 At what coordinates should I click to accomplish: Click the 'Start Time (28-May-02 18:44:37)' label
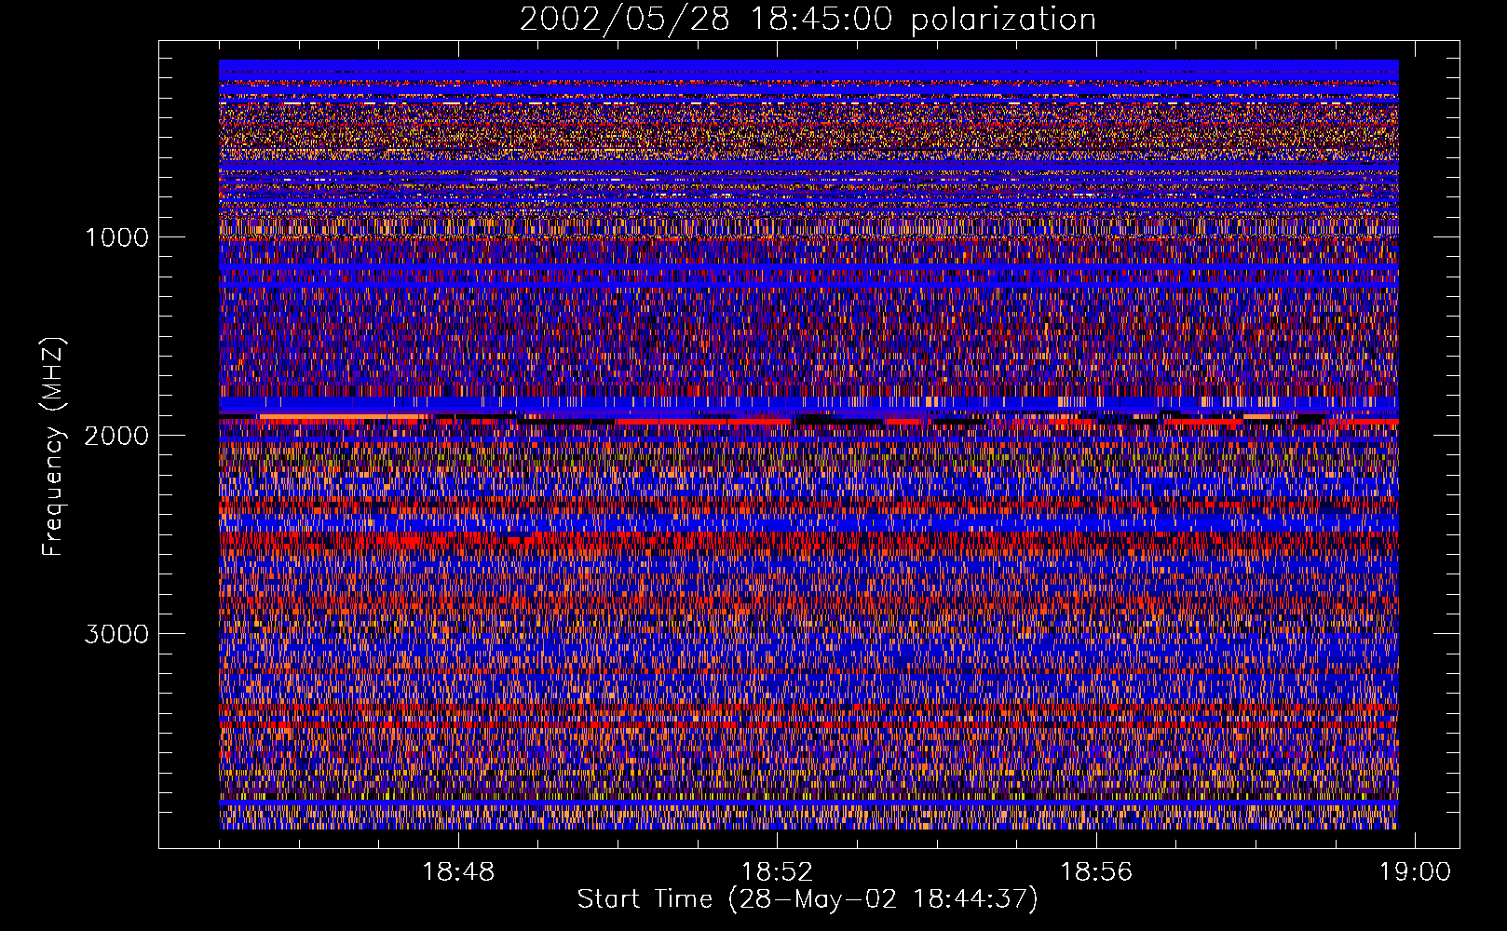click(808, 899)
